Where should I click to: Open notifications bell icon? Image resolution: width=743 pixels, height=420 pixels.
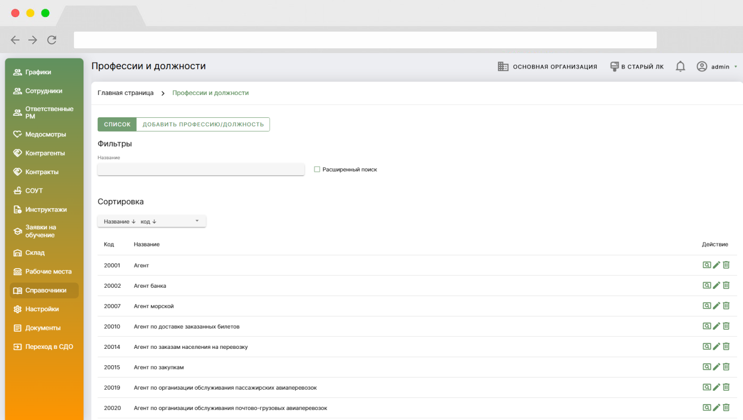tap(680, 66)
